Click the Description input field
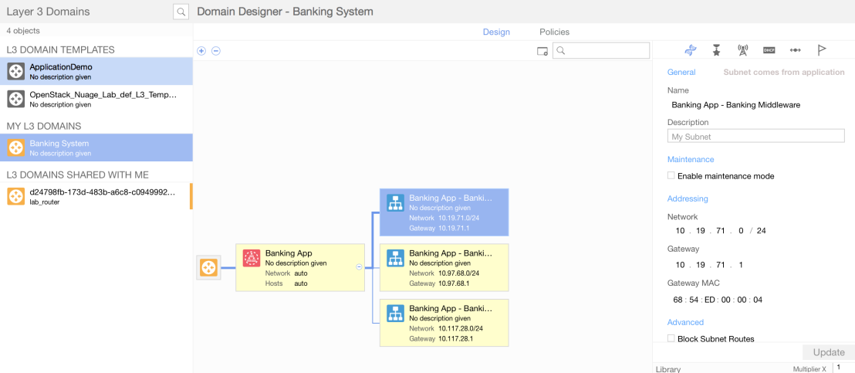Screen dimensions: 855x373 point(755,137)
